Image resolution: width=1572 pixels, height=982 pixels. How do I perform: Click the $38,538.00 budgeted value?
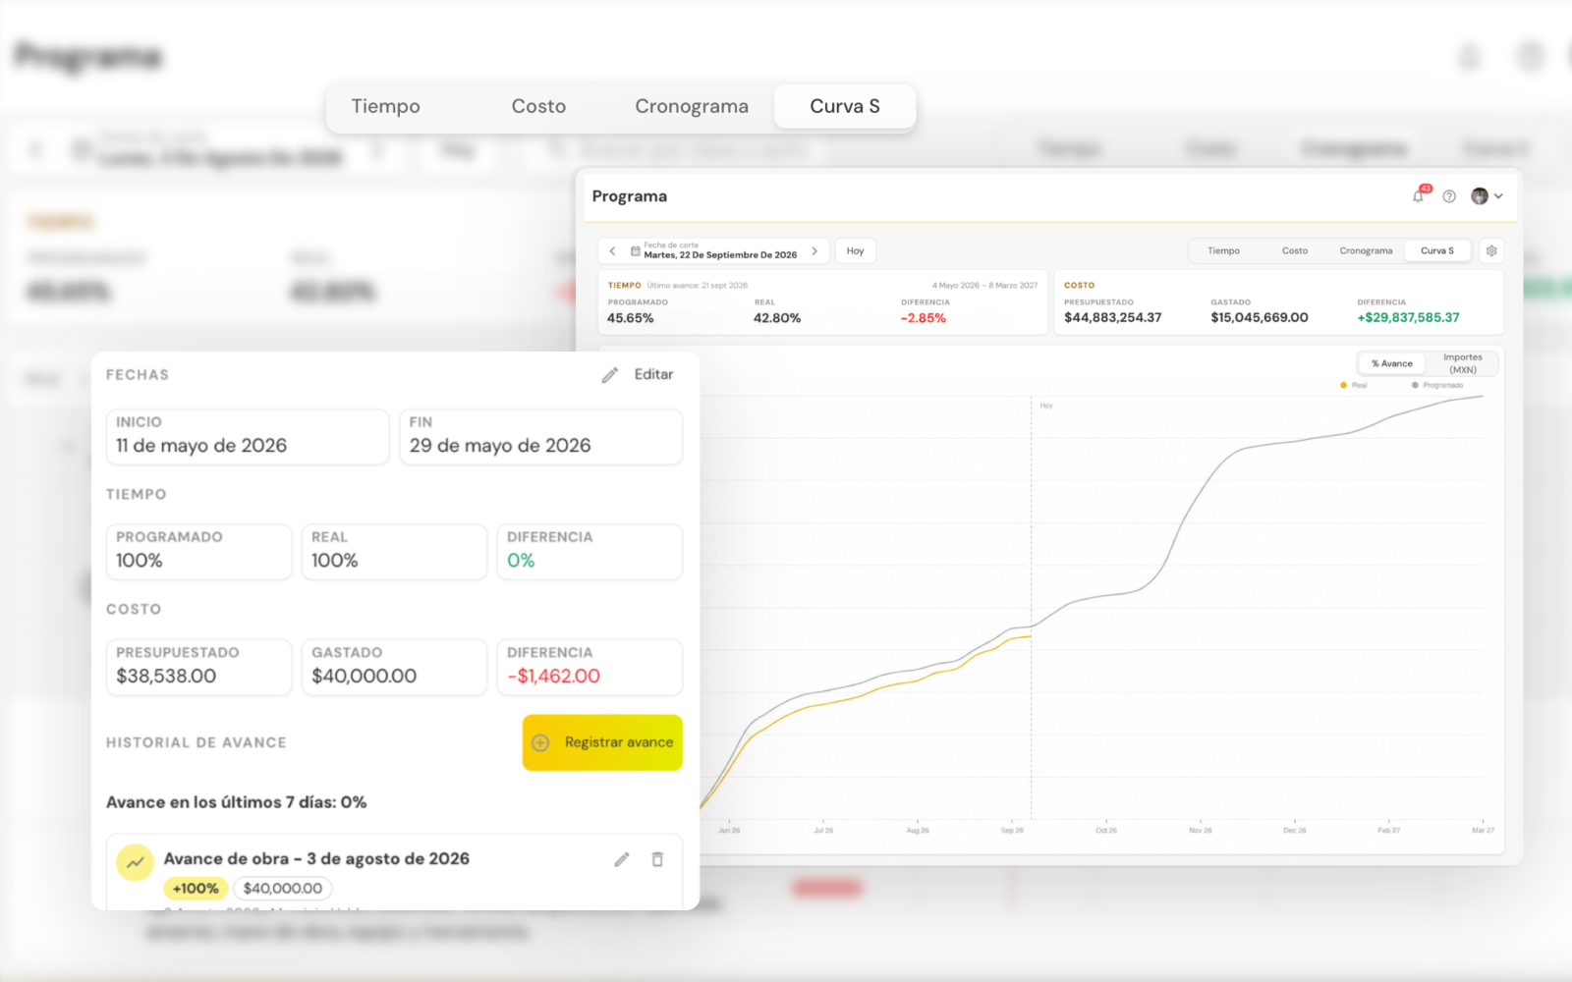point(166,677)
